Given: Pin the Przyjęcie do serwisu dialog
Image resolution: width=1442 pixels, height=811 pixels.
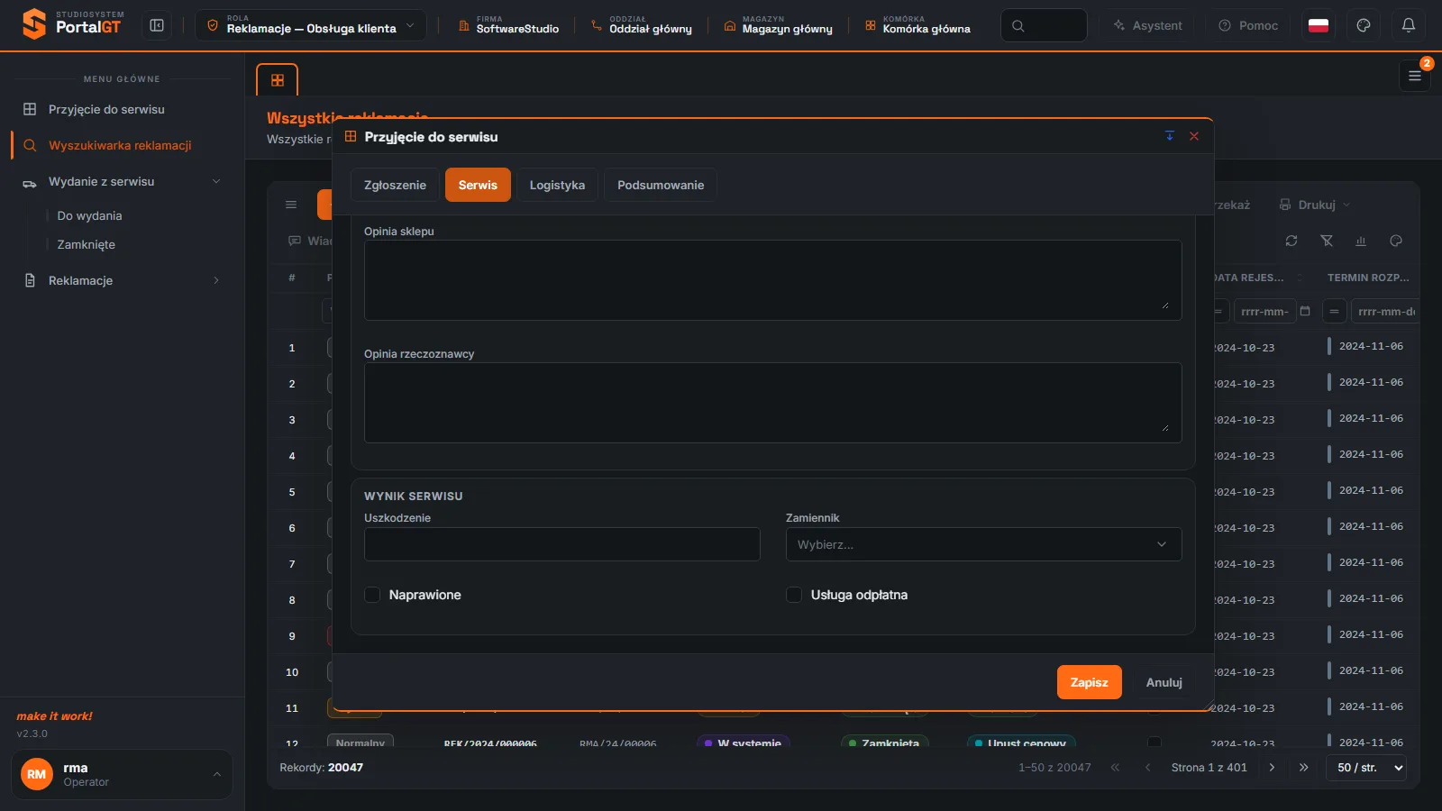Looking at the screenshot, I should (1170, 136).
